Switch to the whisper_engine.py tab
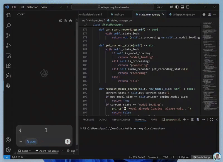Image resolution: width=223 pixels, height=162 pixels. coord(184,14)
